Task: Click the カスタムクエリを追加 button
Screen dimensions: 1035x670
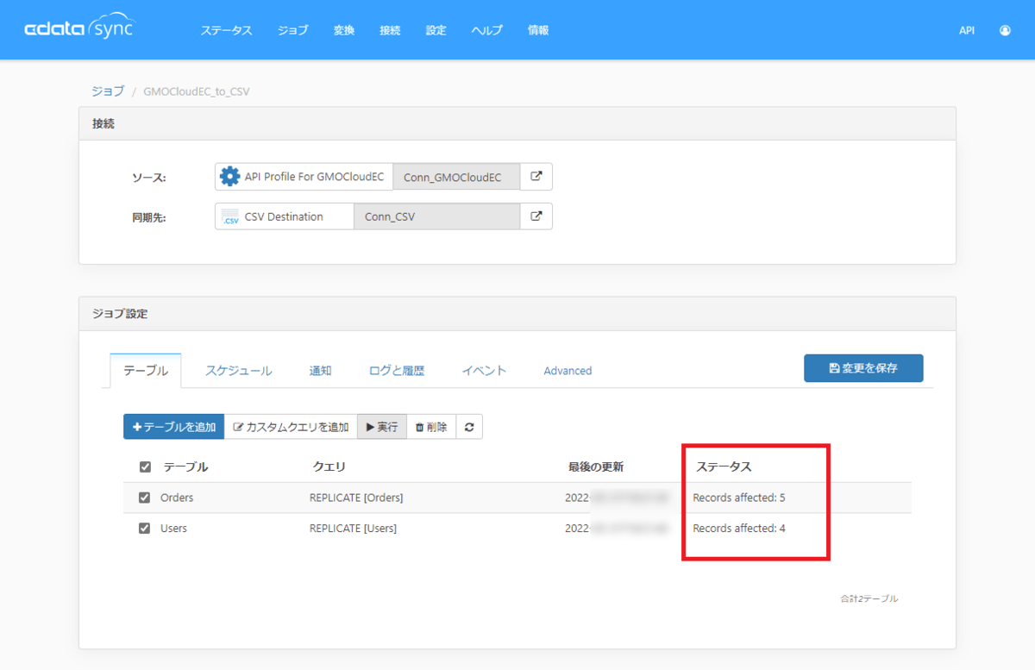Action: click(291, 427)
